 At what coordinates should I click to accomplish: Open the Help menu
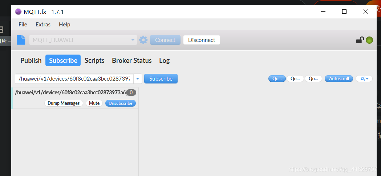click(x=65, y=25)
